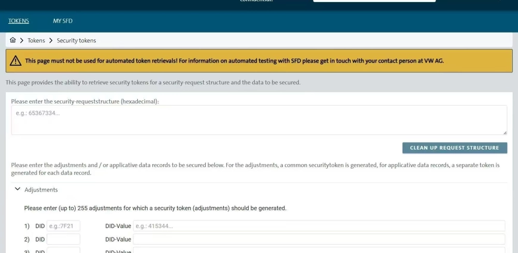This screenshot has height=253, width=518.
Task: Grab the textarea resize handle corner
Action: (x=505, y=132)
